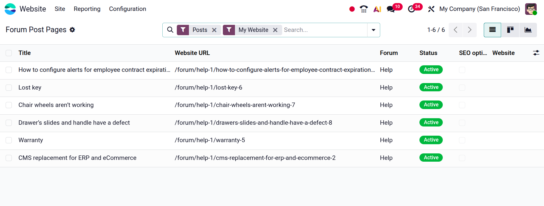544x206 pixels.
Task: Open the activities clock icon
Action: click(411, 9)
